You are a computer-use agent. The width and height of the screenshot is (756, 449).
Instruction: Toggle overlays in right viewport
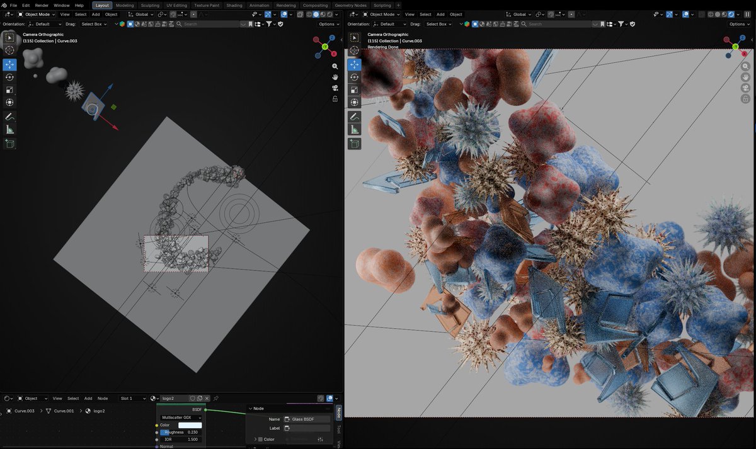point(686,14)
